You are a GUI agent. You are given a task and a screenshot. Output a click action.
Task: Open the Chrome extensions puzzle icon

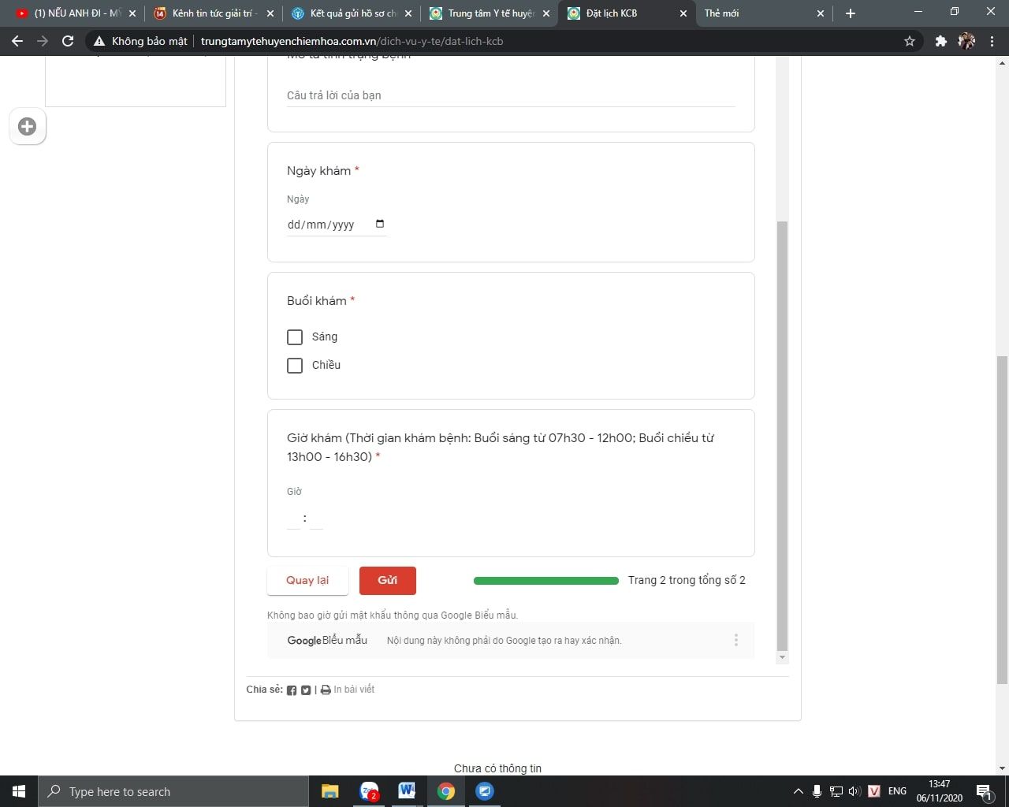[x=940, y=41]
